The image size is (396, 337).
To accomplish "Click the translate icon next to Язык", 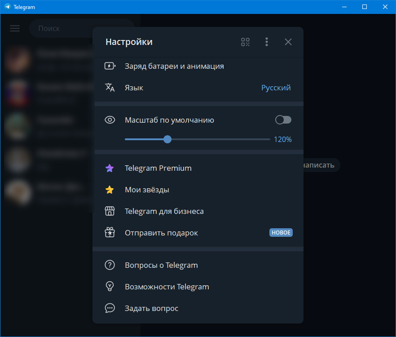I will [110, 88].
